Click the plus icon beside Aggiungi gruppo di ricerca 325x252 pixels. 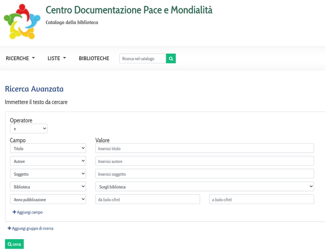(9, 228)
